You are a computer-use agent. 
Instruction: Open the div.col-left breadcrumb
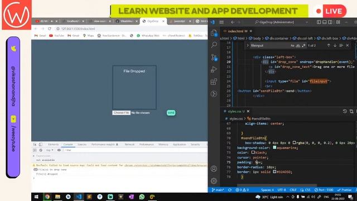click(x=303, y=39)
